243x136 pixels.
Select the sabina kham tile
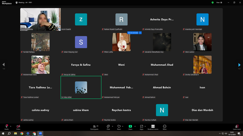pyautogui.click(x=81, y=110)
